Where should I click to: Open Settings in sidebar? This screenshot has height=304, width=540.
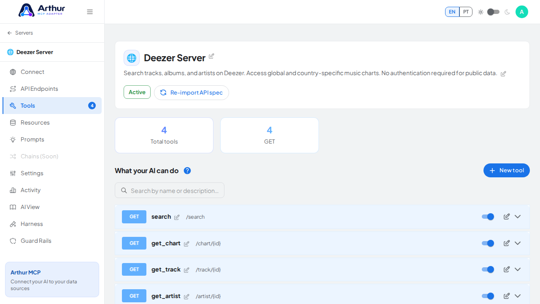(x=52, y=173)
